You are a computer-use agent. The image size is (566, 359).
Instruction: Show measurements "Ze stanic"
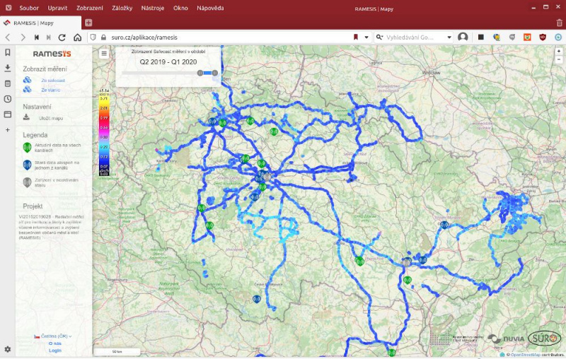click(50, 90)
